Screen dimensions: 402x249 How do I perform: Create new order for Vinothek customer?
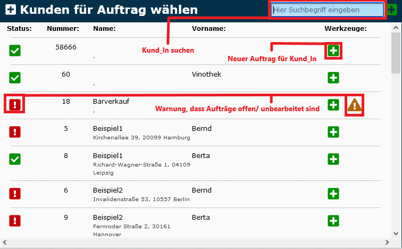[333, 78]
